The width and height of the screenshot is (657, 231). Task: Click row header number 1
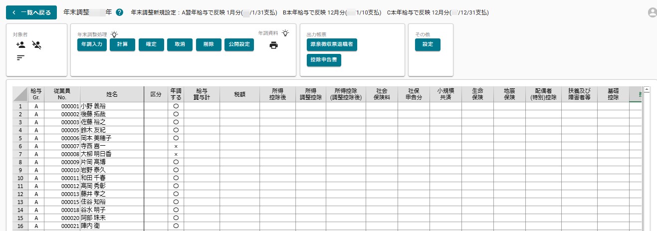pos(20,106)
